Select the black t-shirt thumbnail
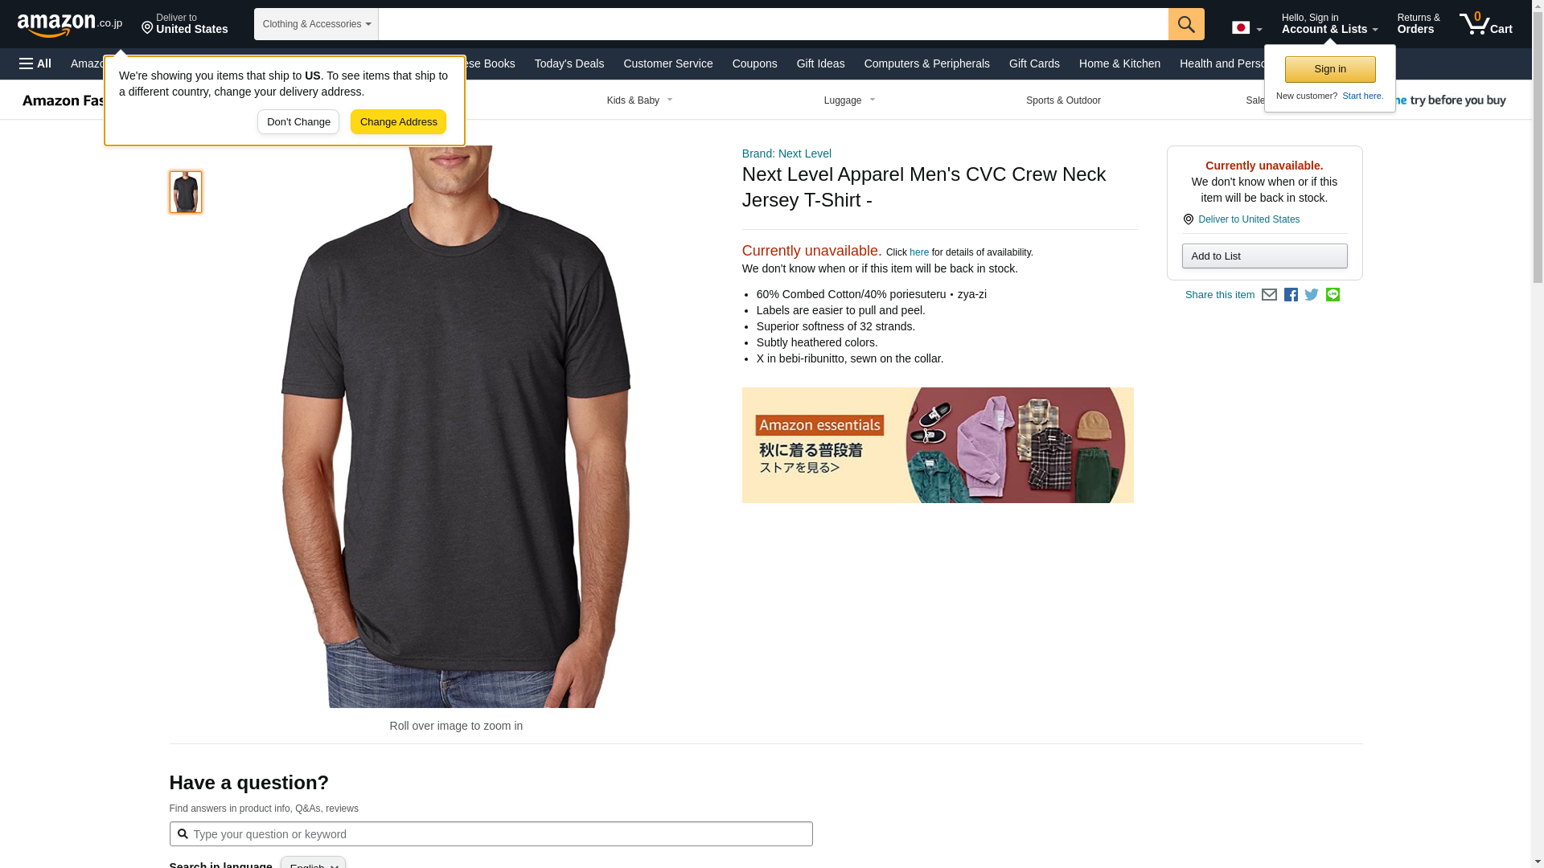 186,191
